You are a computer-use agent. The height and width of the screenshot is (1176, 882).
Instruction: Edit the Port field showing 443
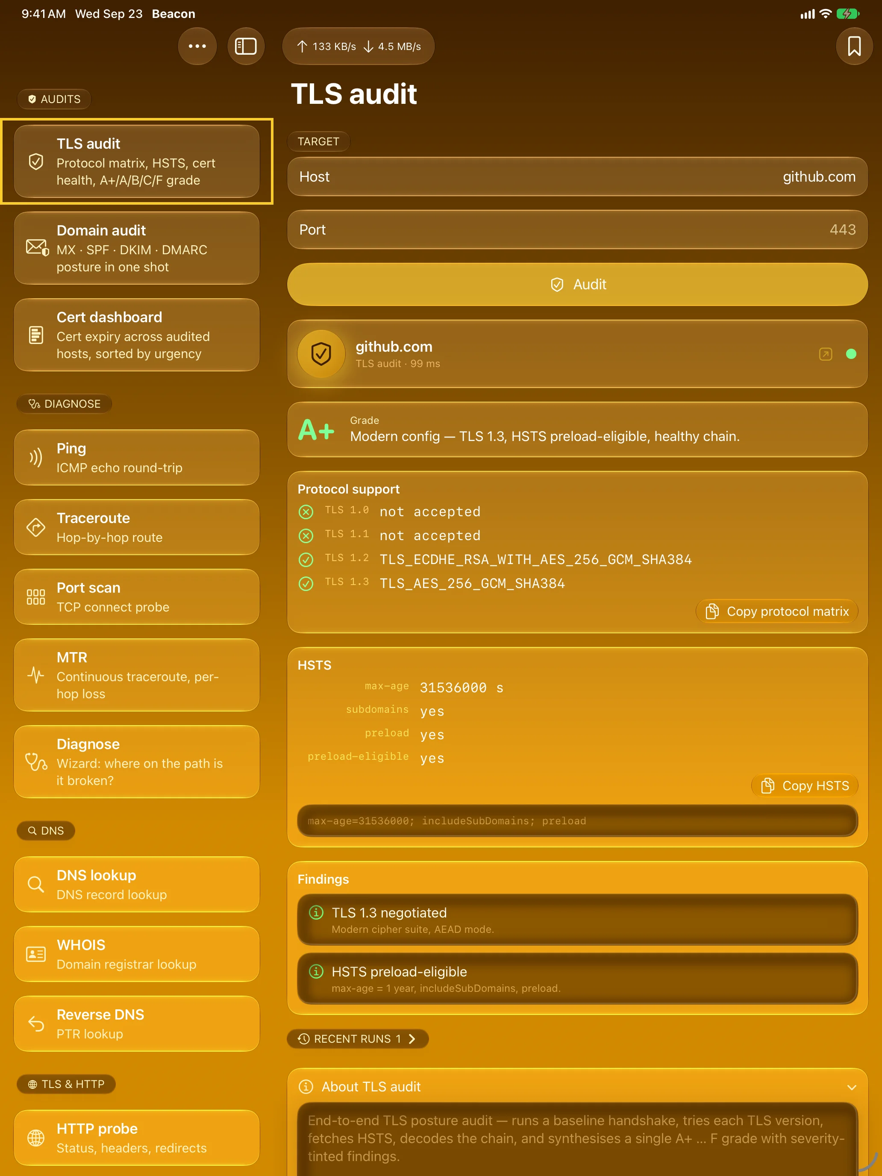[x=577, y=229]
